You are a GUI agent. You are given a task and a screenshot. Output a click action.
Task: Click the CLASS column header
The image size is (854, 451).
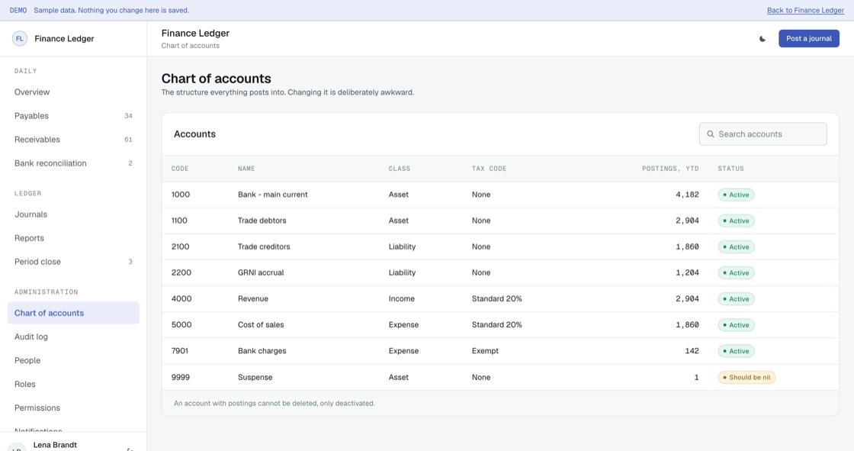(x=400, y=169)
